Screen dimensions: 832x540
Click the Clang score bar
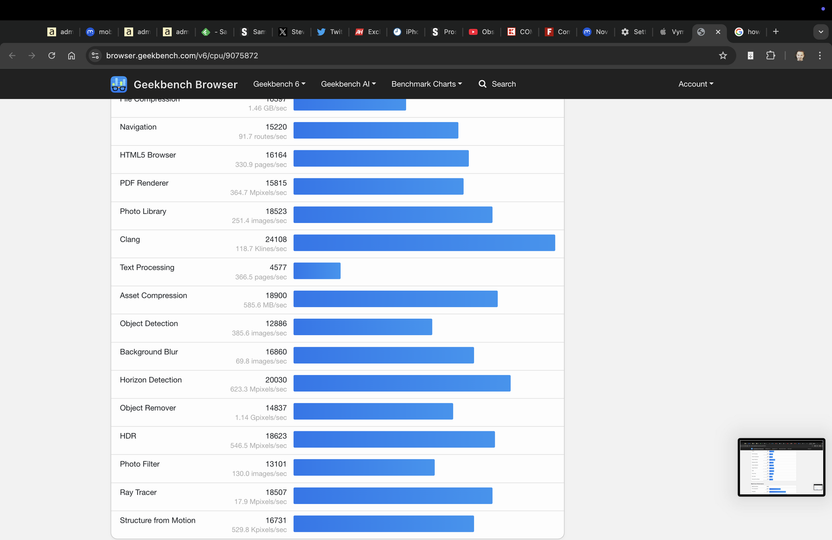[424, 243]
